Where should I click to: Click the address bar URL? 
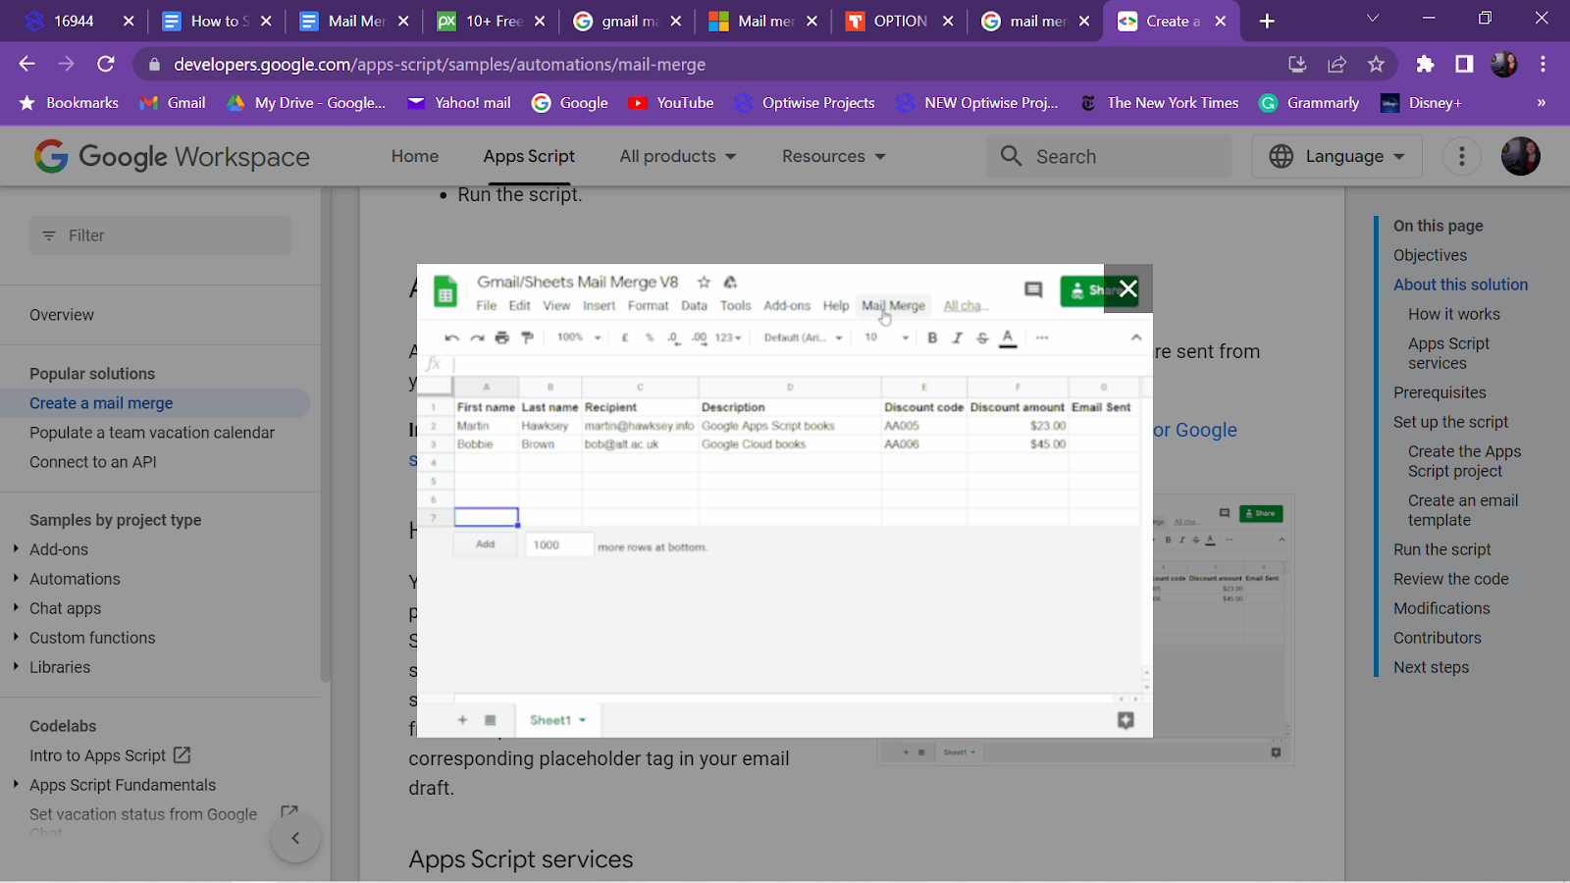[x=440, y=65]
